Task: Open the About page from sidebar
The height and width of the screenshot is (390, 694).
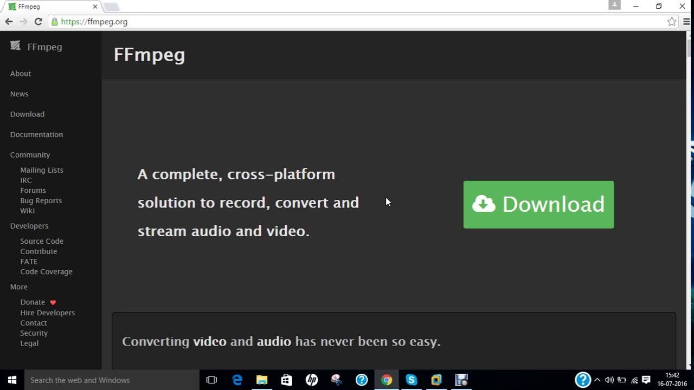Action: coord(21,74)
